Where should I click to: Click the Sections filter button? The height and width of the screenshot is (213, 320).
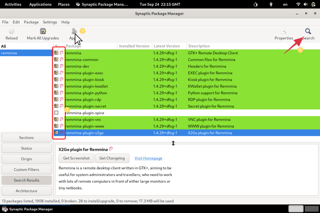27,138
